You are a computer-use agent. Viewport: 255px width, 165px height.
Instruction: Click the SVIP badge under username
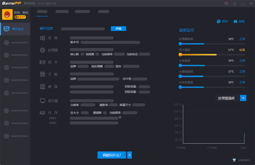(x=20, y=17)
